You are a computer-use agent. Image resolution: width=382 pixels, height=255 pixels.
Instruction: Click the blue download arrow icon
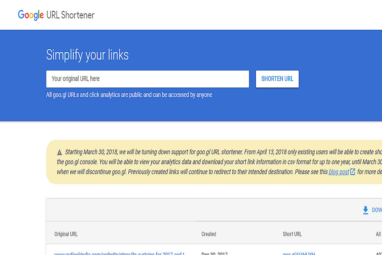[x=366, y=210]
